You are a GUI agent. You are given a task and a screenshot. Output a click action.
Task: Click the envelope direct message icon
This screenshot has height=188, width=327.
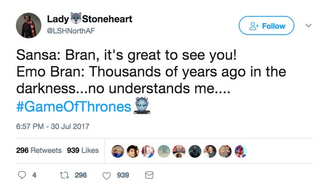(x=149, y=175)
